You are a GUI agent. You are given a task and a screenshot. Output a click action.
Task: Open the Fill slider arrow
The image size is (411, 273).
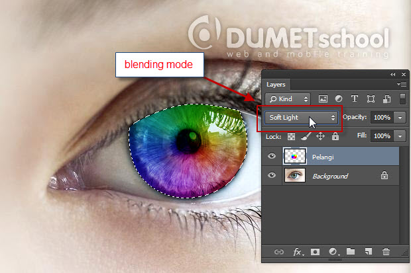tap(400, 136)
